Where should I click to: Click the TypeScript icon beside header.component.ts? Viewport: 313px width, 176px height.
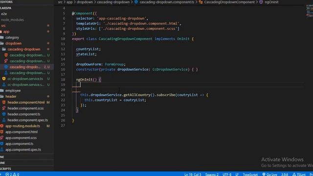click(x=4, y=114)
